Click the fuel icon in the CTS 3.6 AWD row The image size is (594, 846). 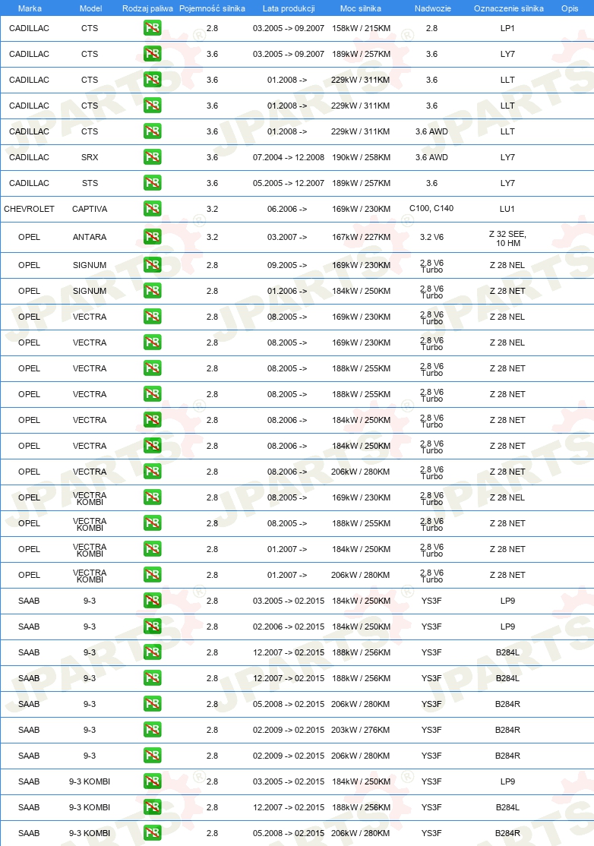point(153,131)
